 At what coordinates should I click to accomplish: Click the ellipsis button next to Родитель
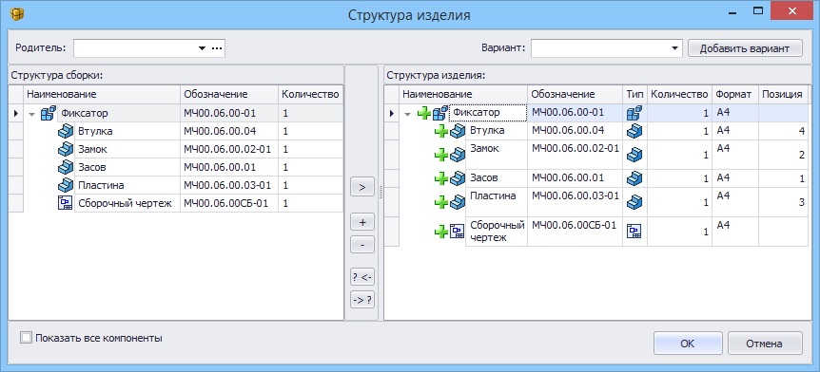point(217,48)
